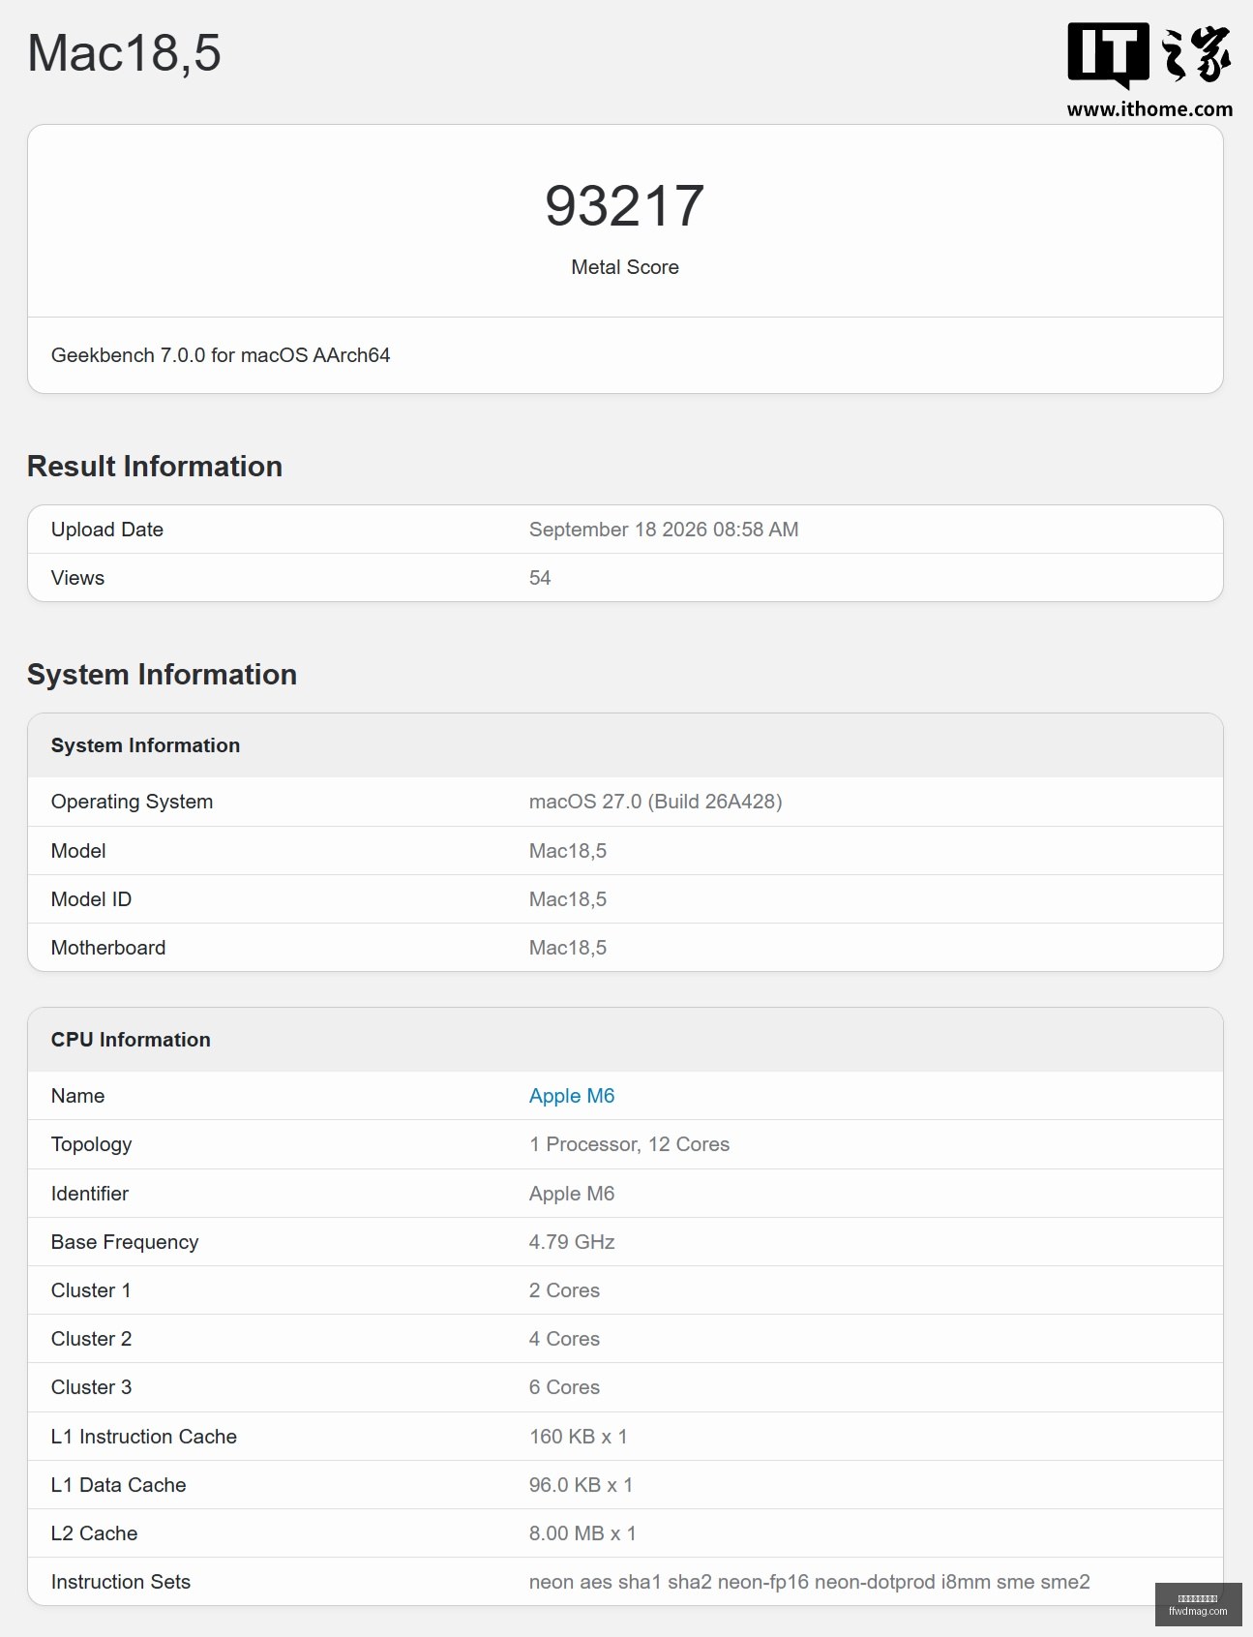Viewport: 1253px width, 1637px height.
Task: Click the Base Frequency row label
Action: (x=125, y=1242)
